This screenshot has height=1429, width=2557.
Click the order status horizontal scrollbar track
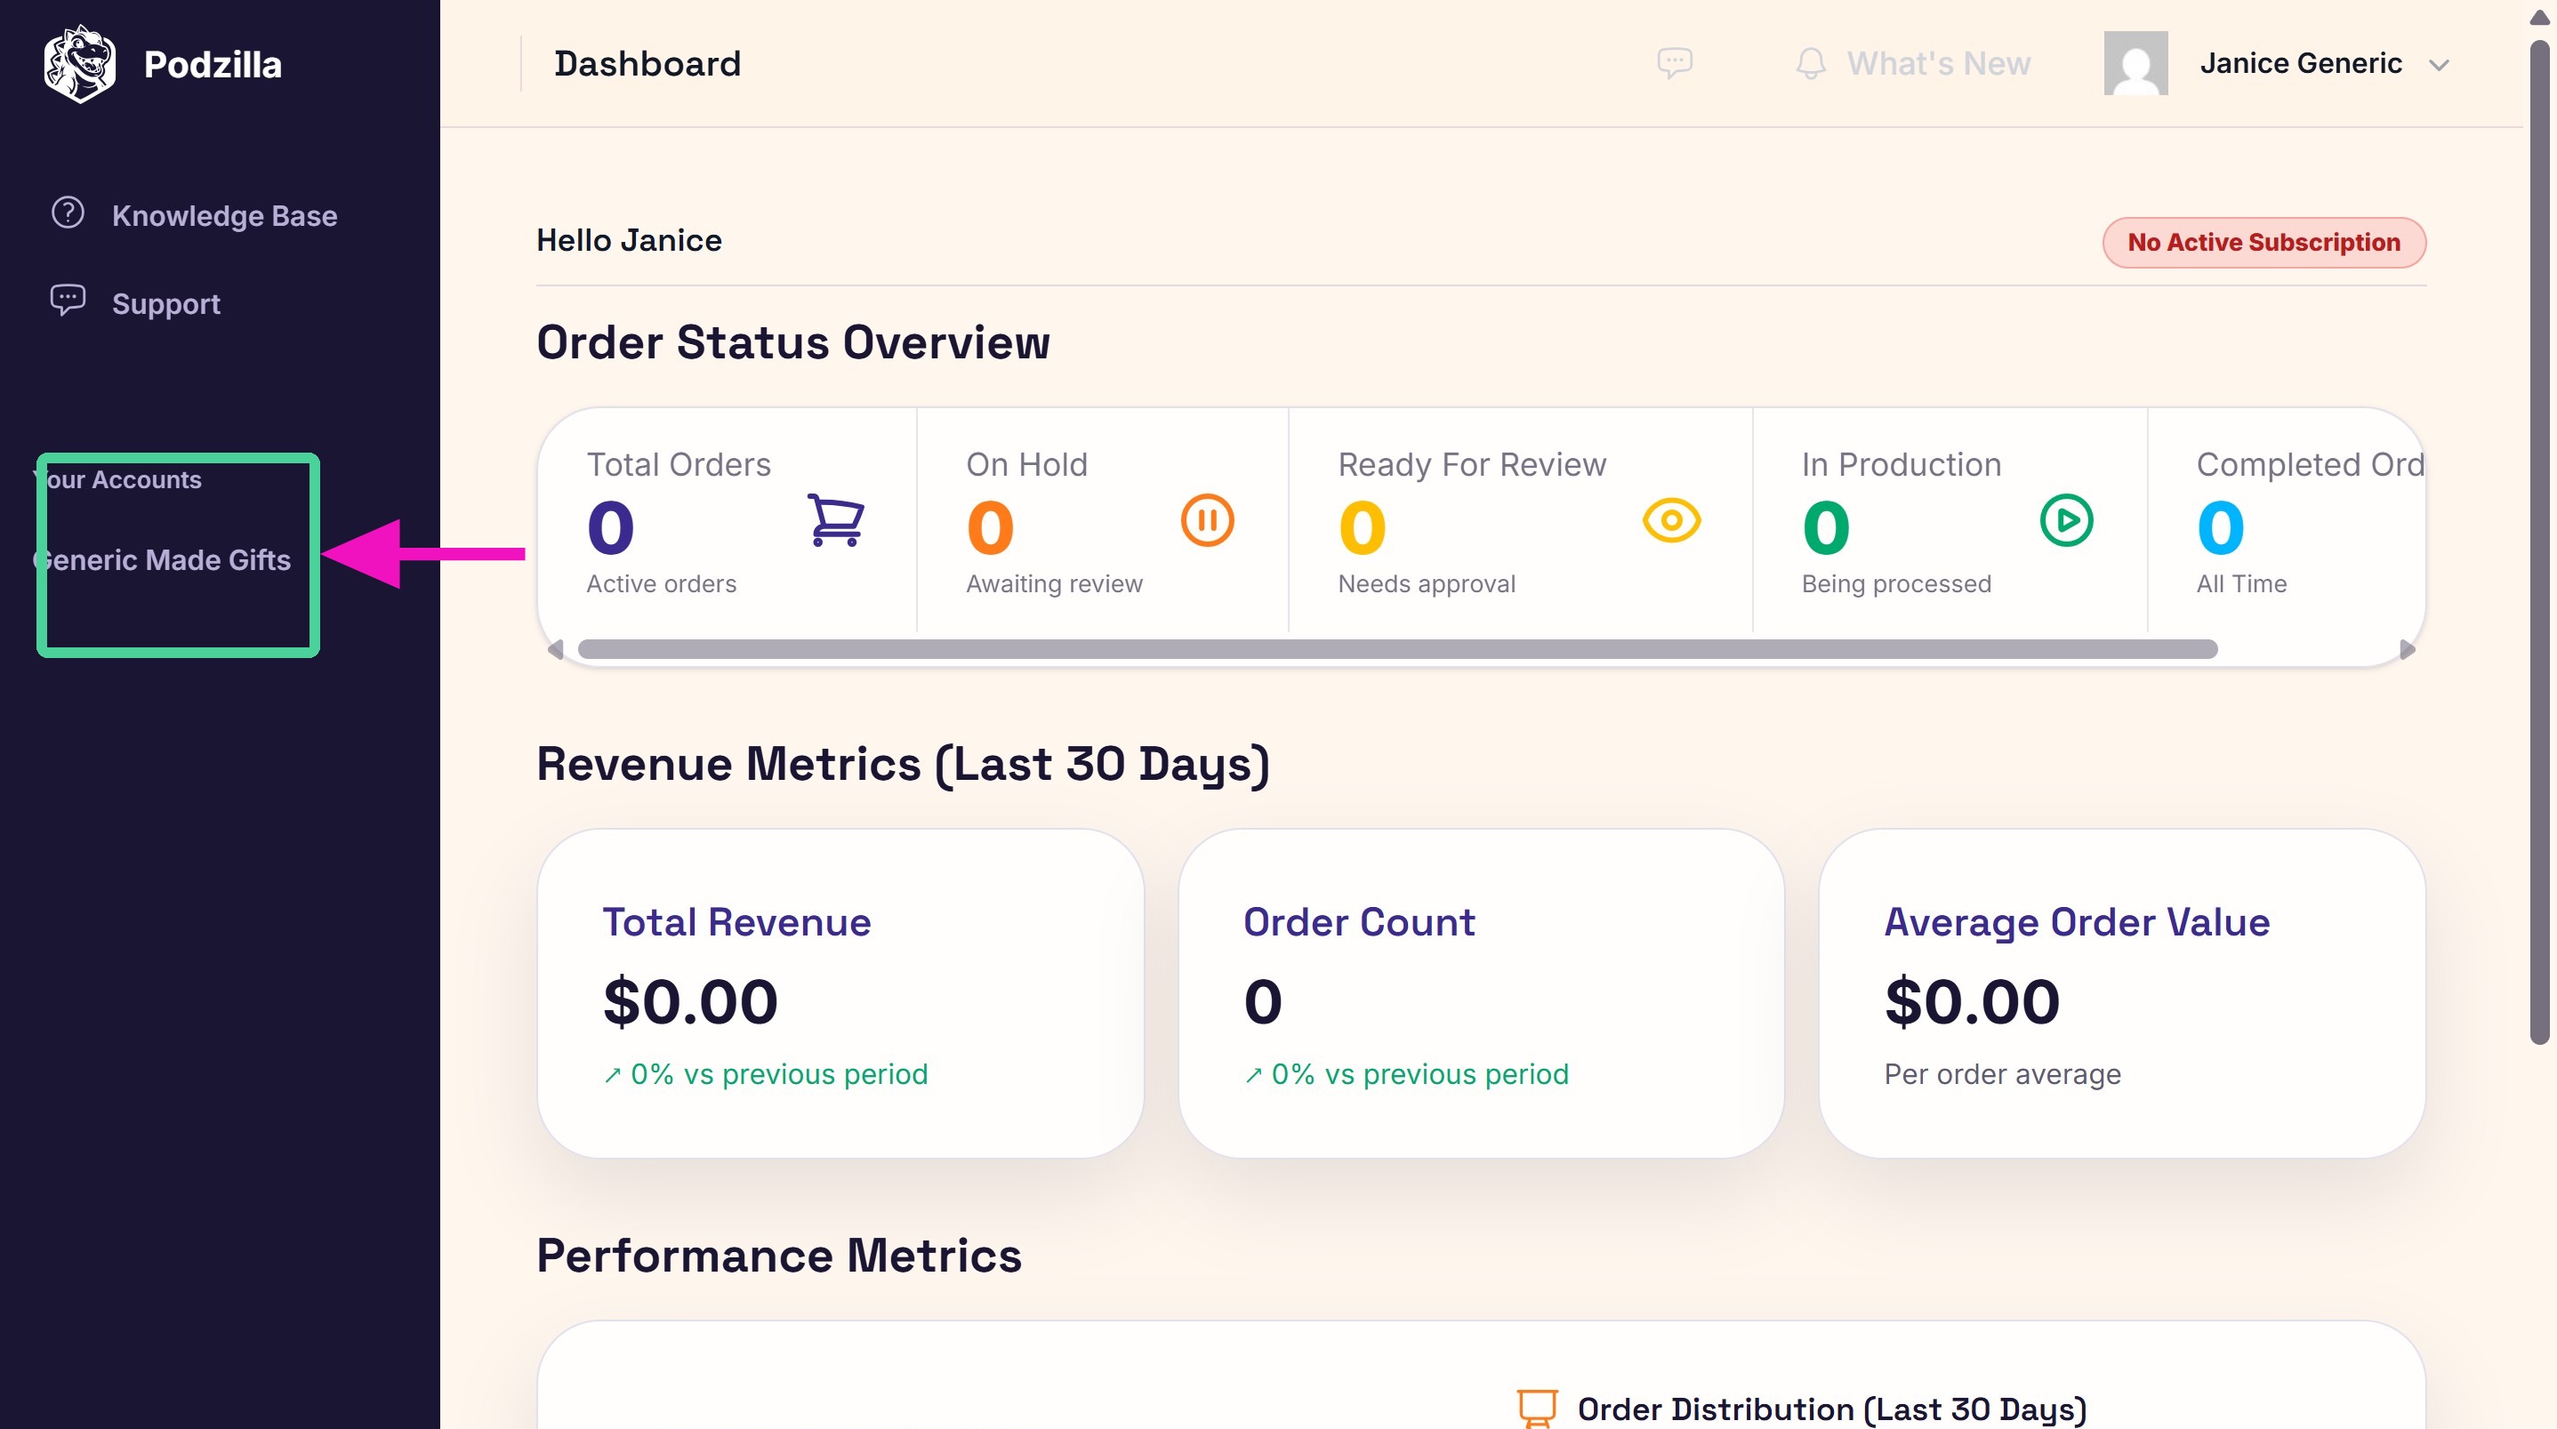point(1480,649)
